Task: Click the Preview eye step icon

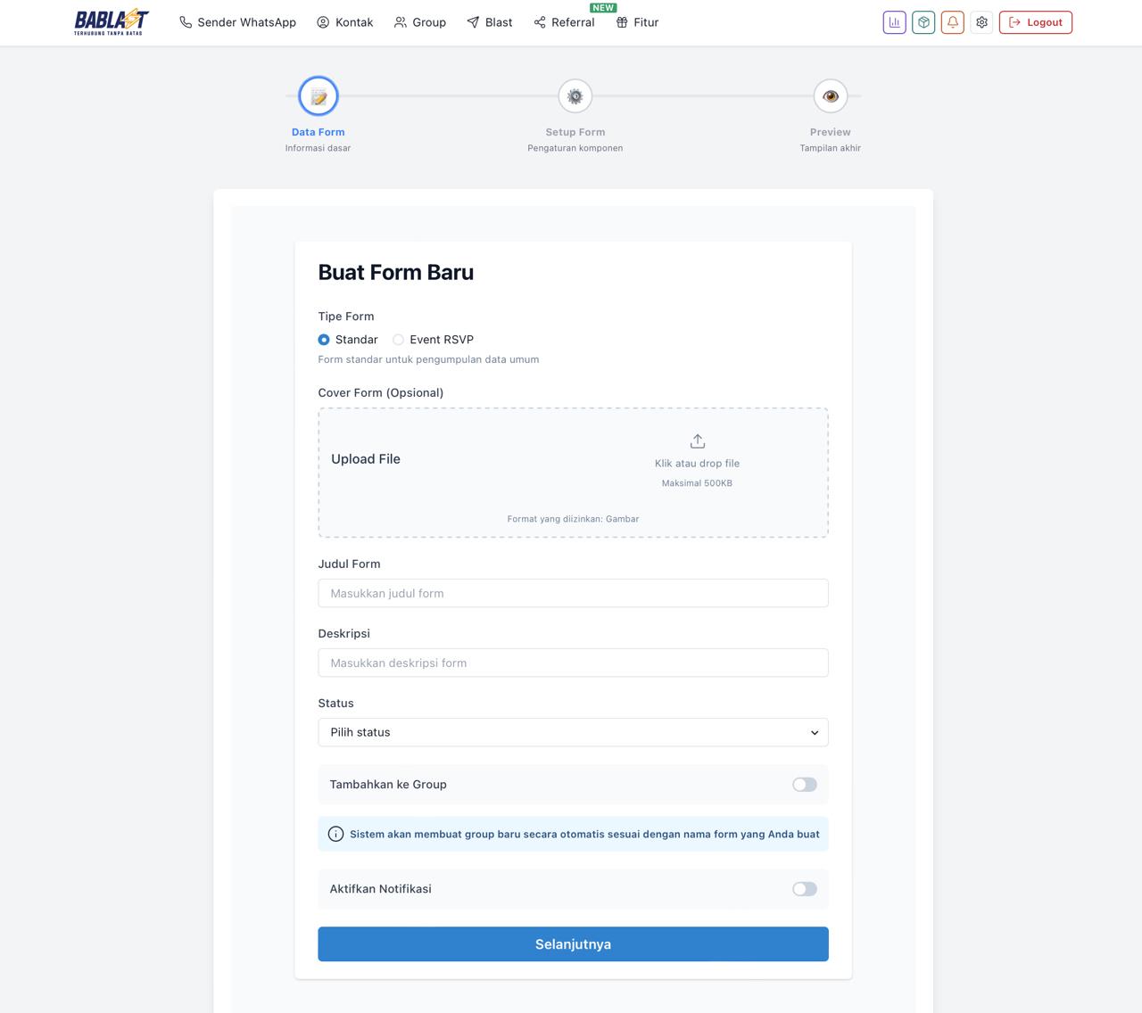Action: (831, 96)
